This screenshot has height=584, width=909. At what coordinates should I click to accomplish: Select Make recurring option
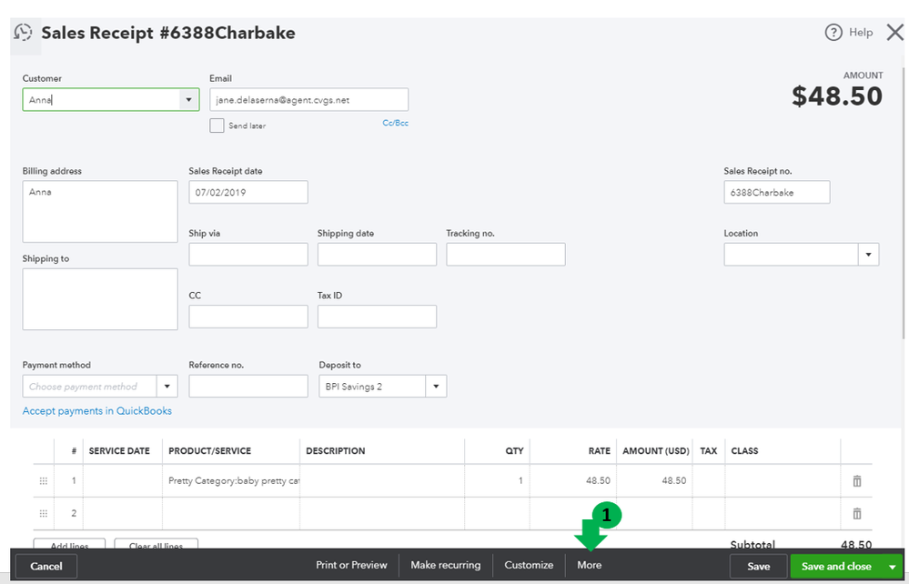tap(445, 565)
